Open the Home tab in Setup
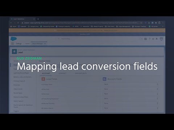 pos(27,44)
